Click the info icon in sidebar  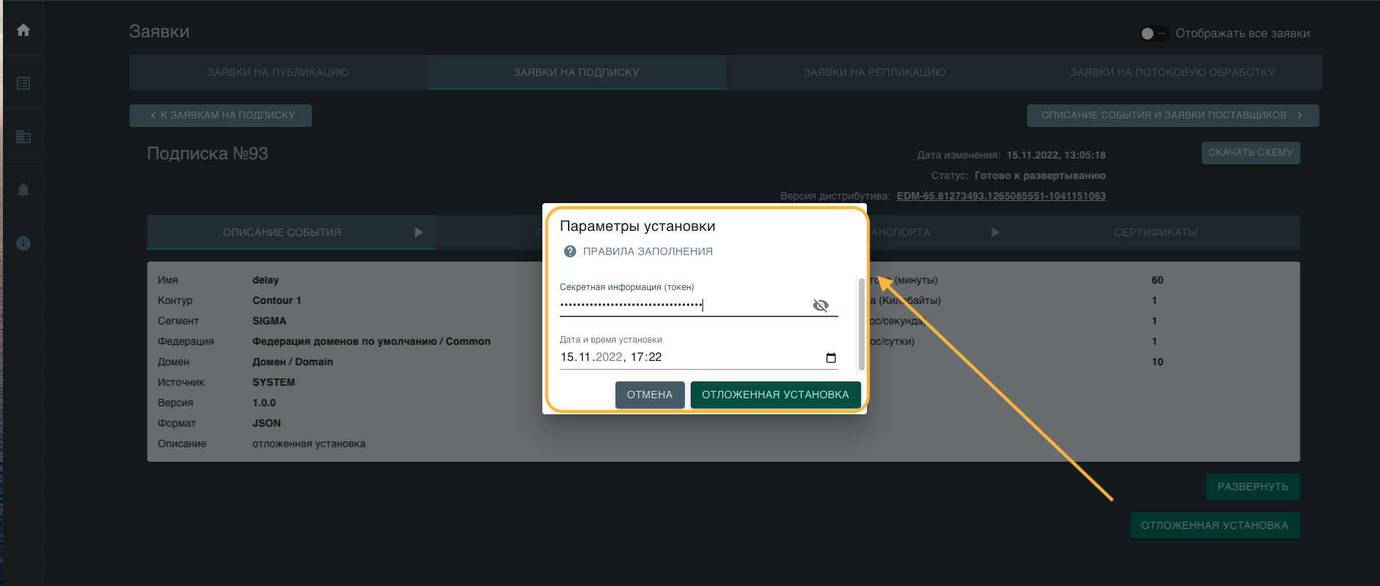(23, 243)
